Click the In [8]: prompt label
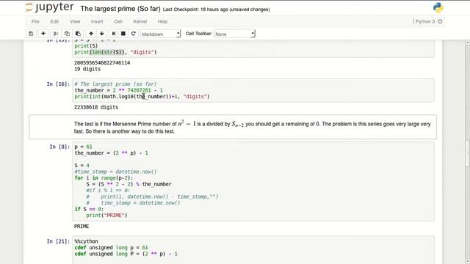Viewport: 470px width, 264px height. 59,147
